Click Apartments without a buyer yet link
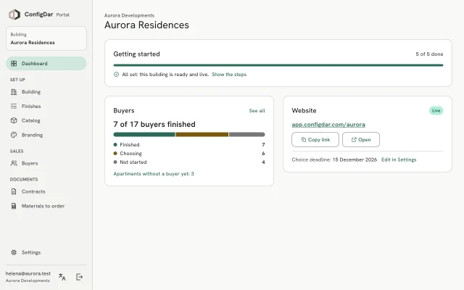464x290 pixels. (x=154, y=174)
